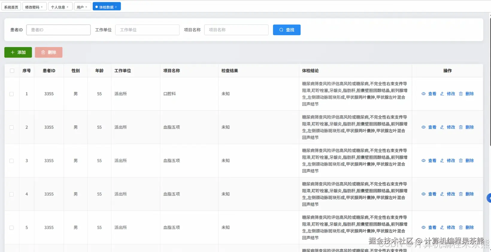Click the eye view icon in row 3

coord(423,161)
